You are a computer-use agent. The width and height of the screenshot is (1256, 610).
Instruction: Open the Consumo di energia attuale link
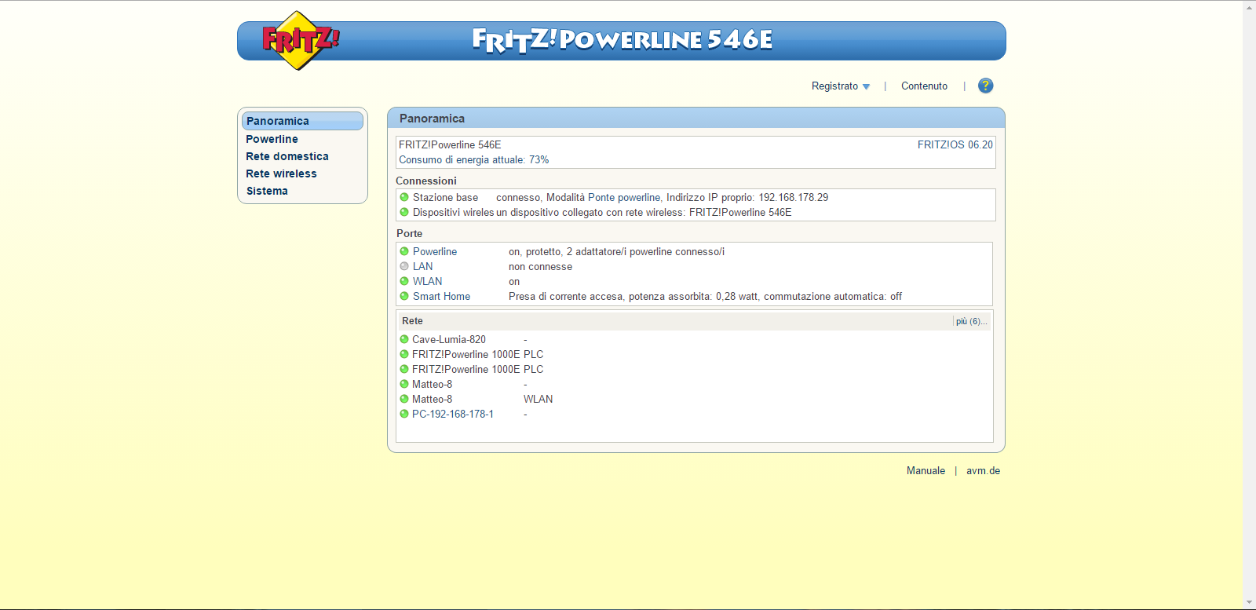[473, 159]
